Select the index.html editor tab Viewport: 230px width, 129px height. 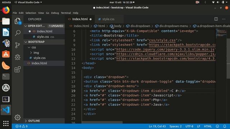tap(80, 19)
